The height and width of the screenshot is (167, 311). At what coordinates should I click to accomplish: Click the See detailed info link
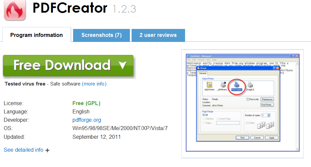pyautogui.click(x=23, y=150)
